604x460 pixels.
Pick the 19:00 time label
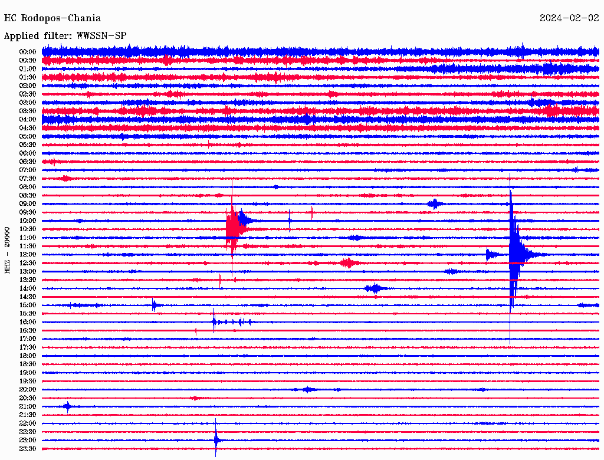28,373
